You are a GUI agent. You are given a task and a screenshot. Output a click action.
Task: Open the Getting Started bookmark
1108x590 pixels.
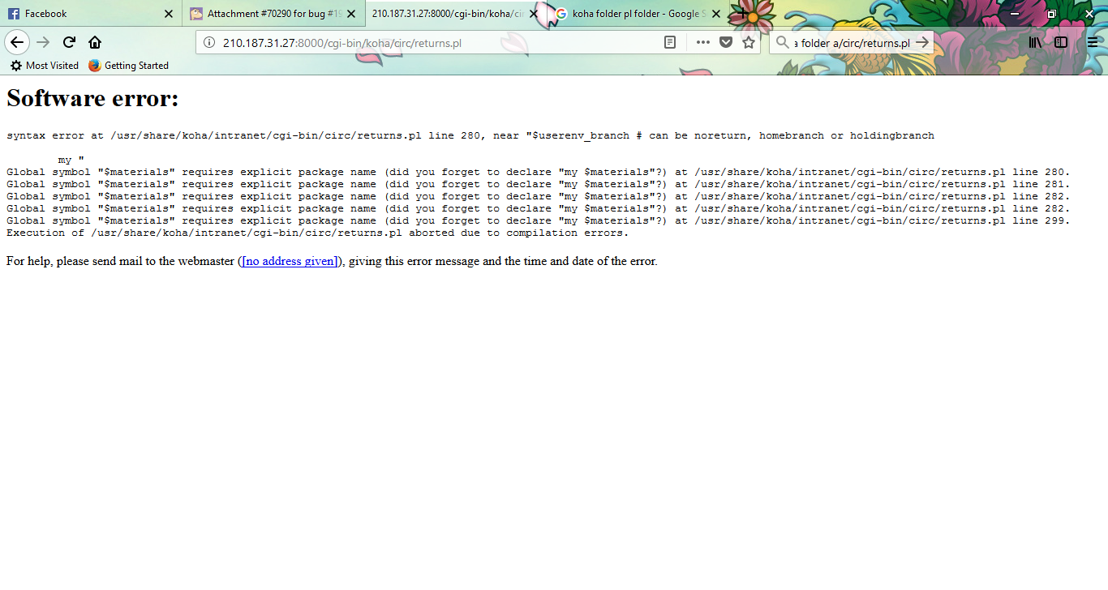pos(129,66)
